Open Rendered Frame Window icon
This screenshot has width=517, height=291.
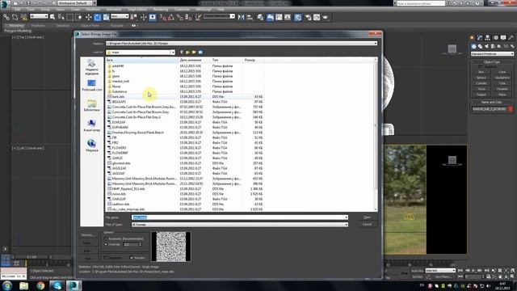pos(317,17)
